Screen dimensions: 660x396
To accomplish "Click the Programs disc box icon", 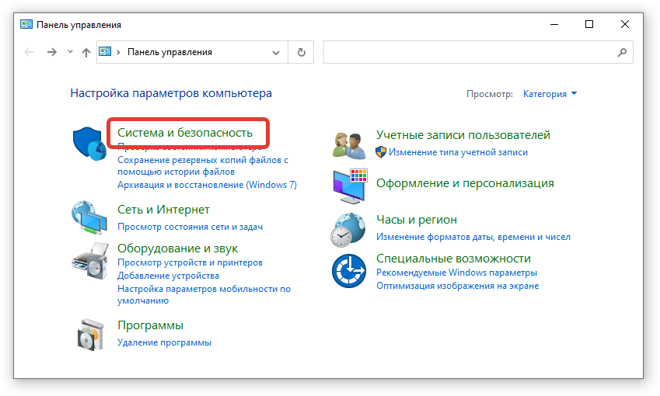I will pyautogui.click(x=89, y=334).
